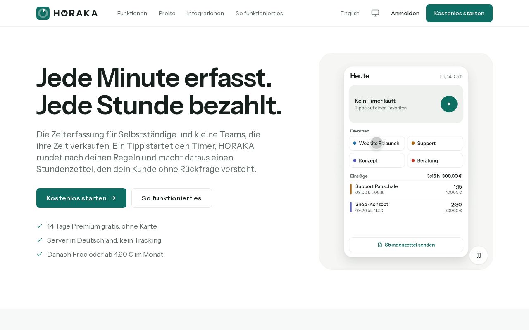Viewport: 529px width, 330px height.
Task: Open So funktioniert es in the navbar
Action: 259,13
